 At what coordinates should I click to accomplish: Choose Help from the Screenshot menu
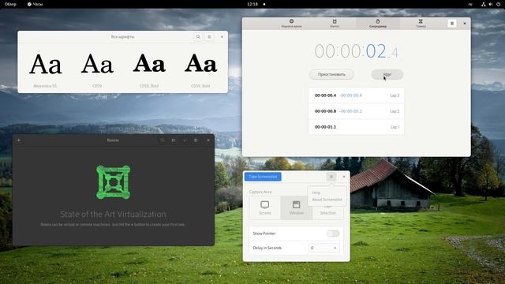pos(316,192)
